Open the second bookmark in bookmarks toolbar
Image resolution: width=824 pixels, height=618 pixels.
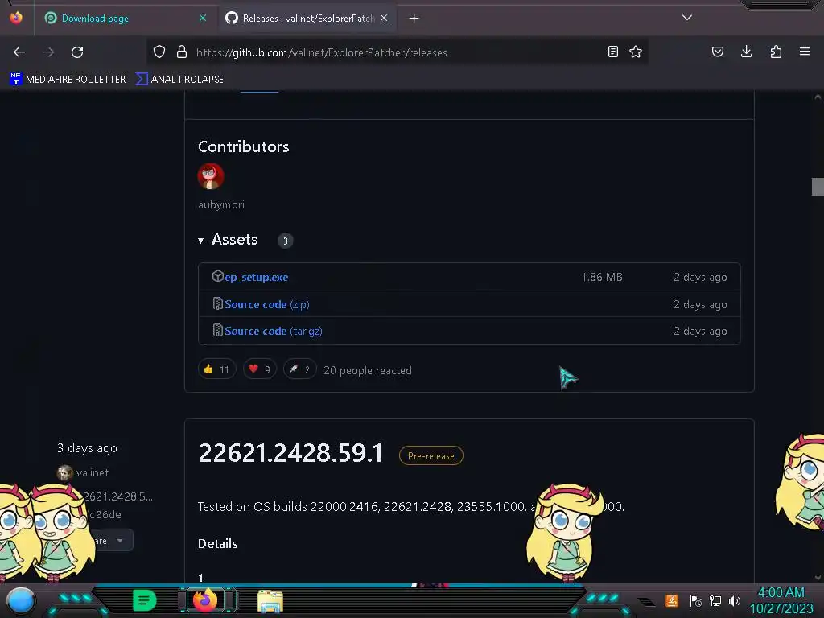[179, 80]
